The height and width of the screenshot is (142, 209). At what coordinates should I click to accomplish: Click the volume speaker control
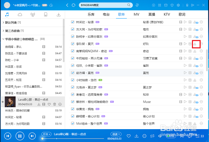(160, 136)
